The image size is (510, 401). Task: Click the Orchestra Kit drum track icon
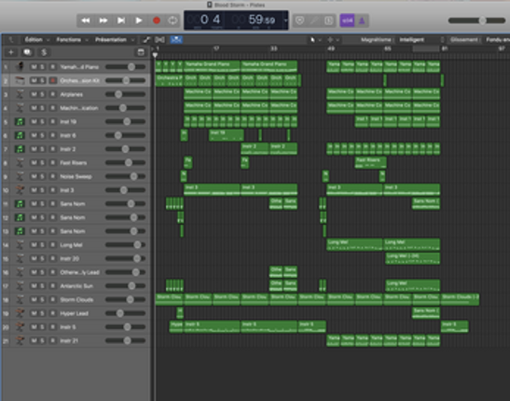[x=20, y=80]
